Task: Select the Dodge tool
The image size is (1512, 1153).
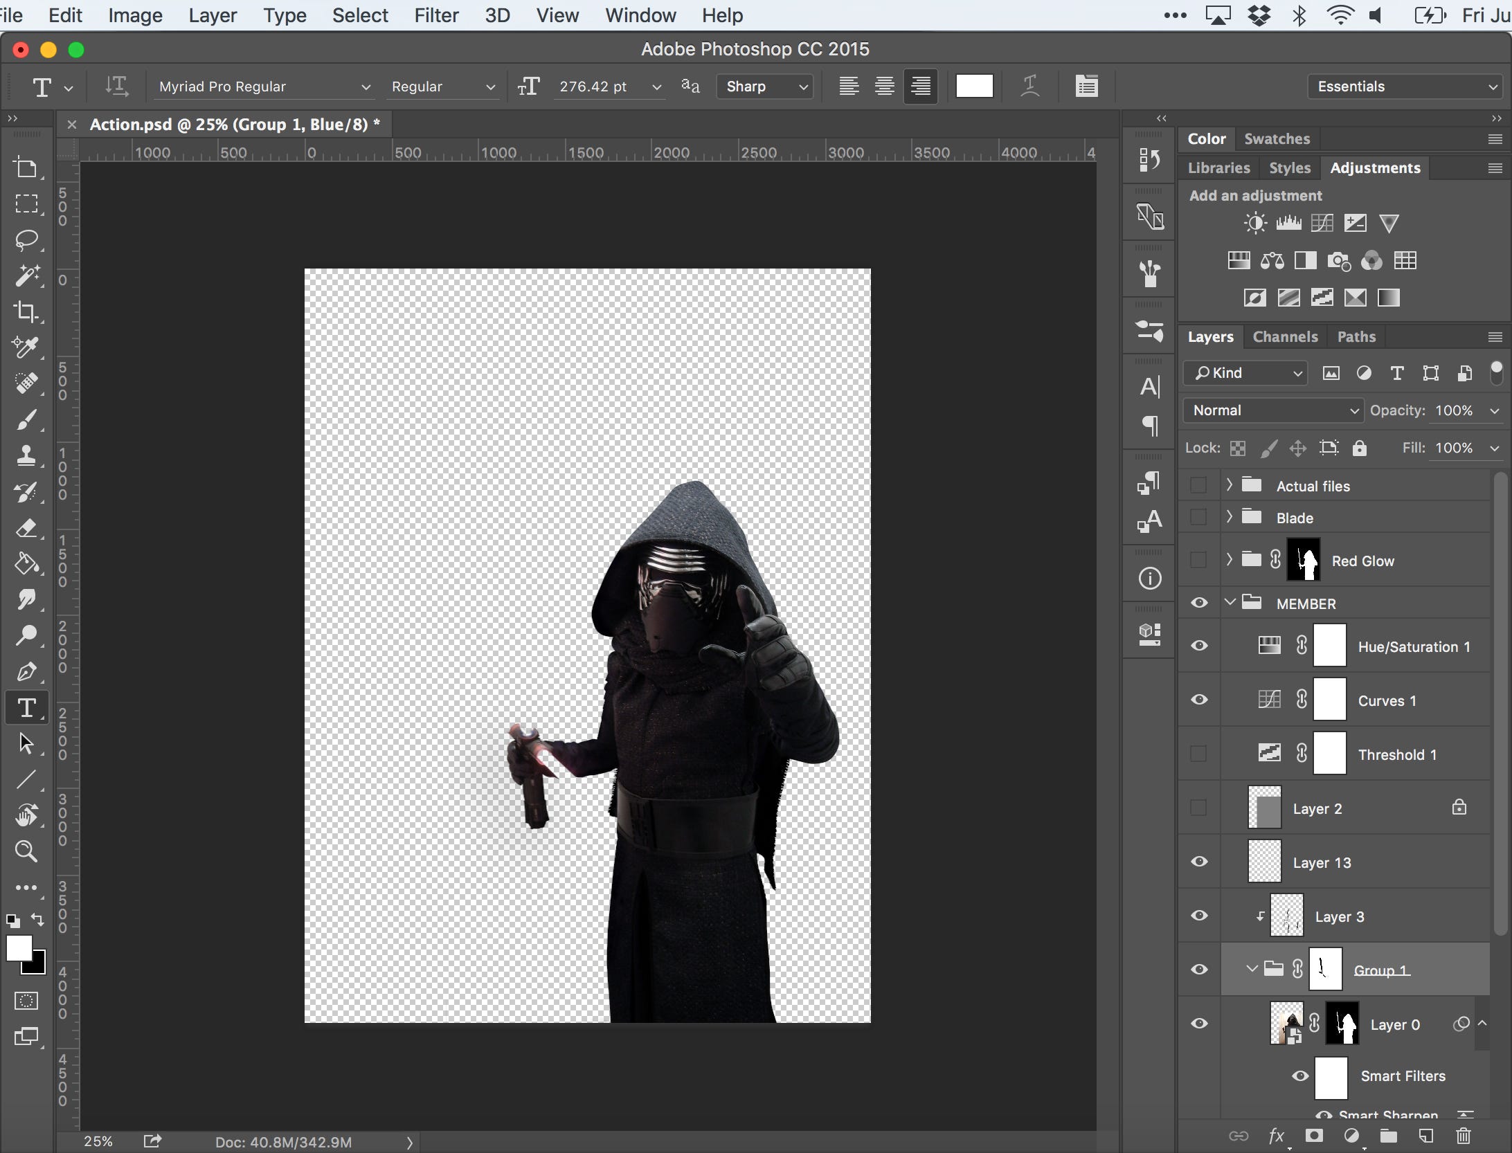Action: click(26, 635)
